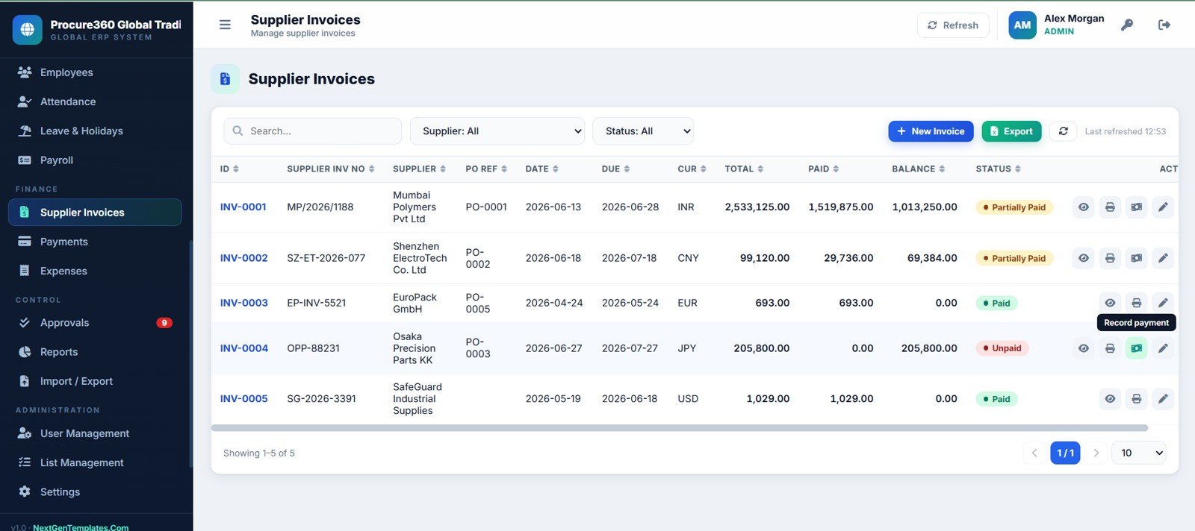Record payment for INV-0001
The height and width of the screenshot is (531, 1195).
(x=1137, y=207)
